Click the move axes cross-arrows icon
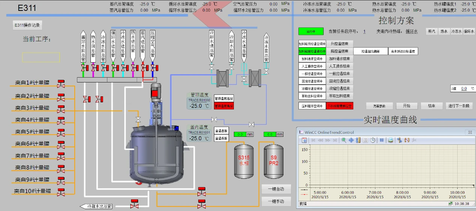 click(351, 140)
